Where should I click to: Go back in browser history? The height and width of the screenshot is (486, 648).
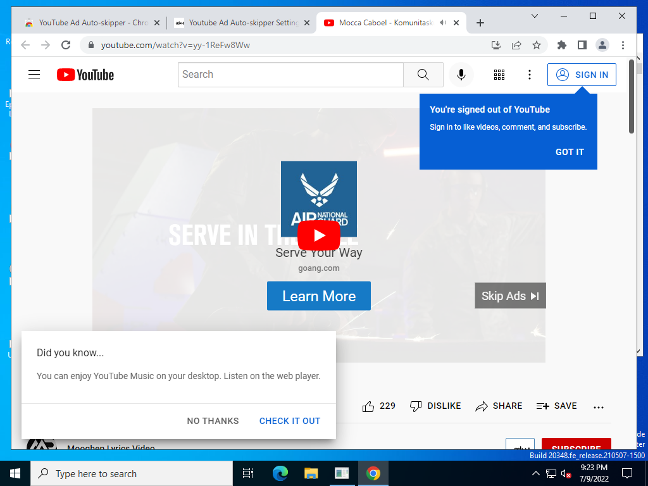click(25, 45)
